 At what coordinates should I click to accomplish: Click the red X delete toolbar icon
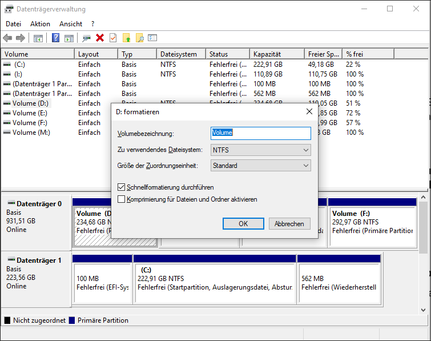pos(100,38)
